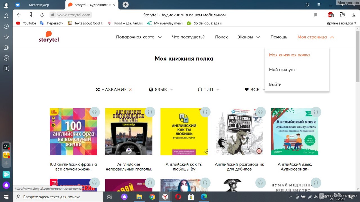The width and height of the screenshot is (360, 202).
Task: Open history clock icon in sidebar
Action: click(6, 26)
